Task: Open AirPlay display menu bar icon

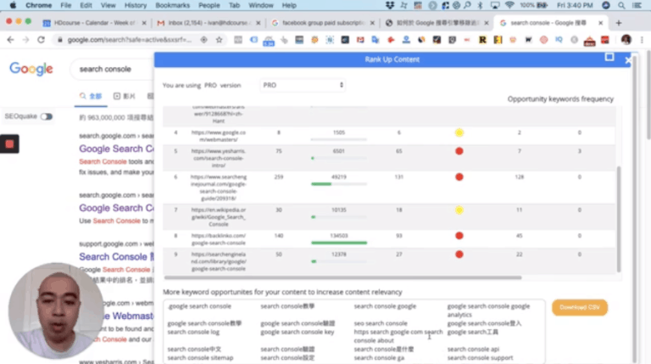Action: coord(495,5)
